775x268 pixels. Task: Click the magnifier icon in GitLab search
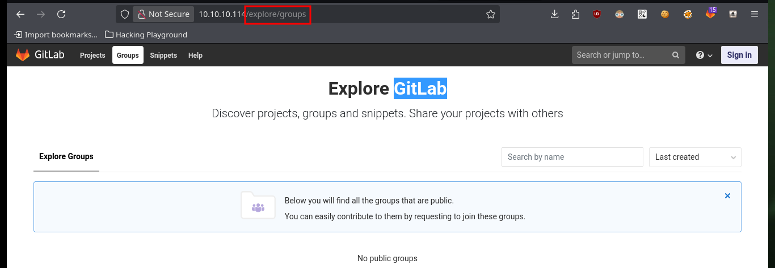pos(675,55)
